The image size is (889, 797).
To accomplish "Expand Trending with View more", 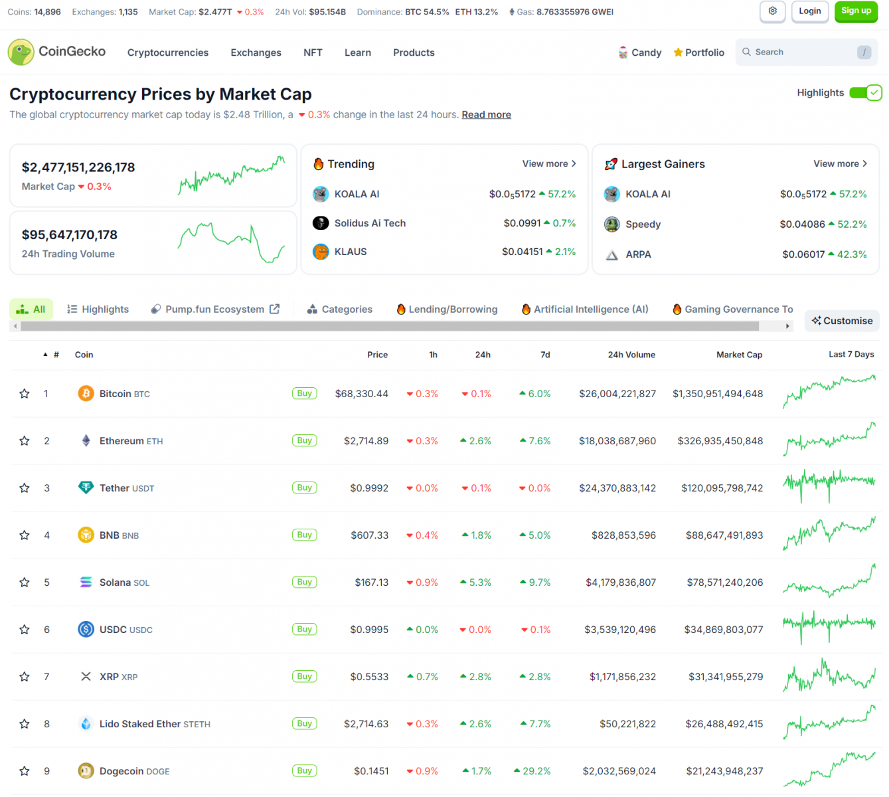I will point(549,163).
